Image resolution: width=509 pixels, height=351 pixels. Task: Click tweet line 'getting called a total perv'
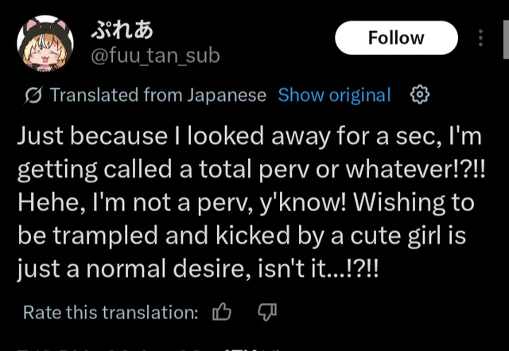tap(251, 170)
